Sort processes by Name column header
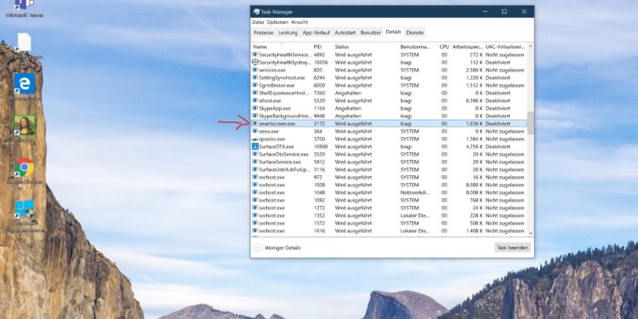Image resolution: width=638 pixels, height=319 pixels. (x=282, y=47)
